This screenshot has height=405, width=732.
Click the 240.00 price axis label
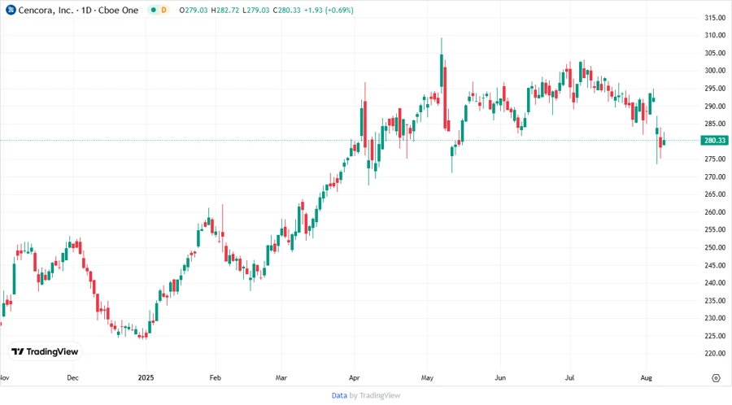pyautogui.click(x=715, y=283)
